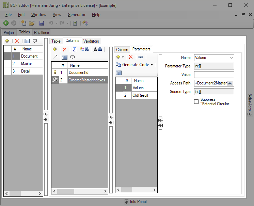The image size is (254, 206).
Task: Click columns list scrollbar right arrow
Action: pyautogui.click(x=105, y=191)
